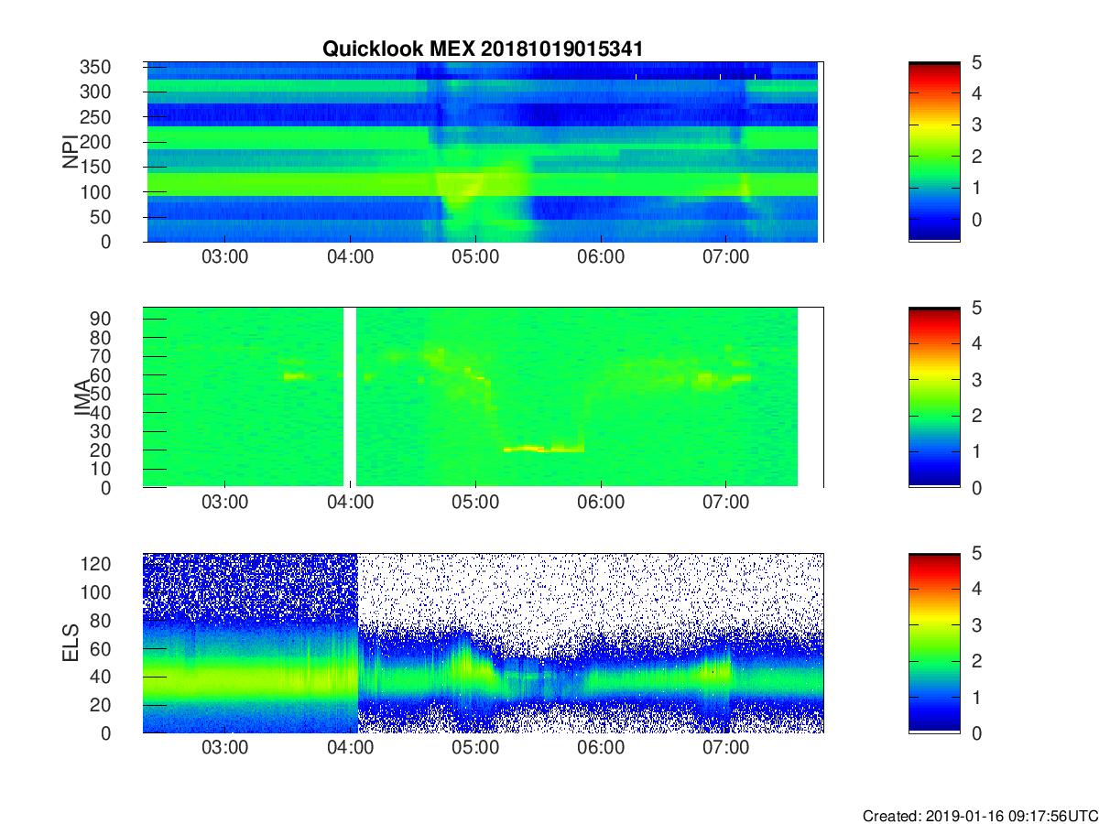Viewport: 1099px width, 824px height.
Task: Click the IMA y-axis label
Action: [x=82, y=397]
